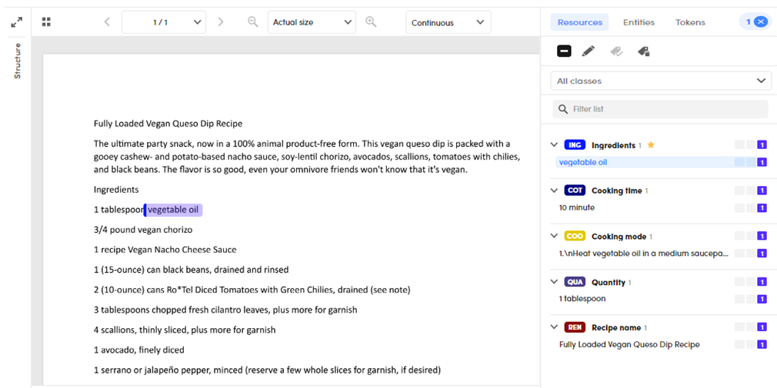Select the pencil annotation tool
777x388 pixels.
point(589,51)
